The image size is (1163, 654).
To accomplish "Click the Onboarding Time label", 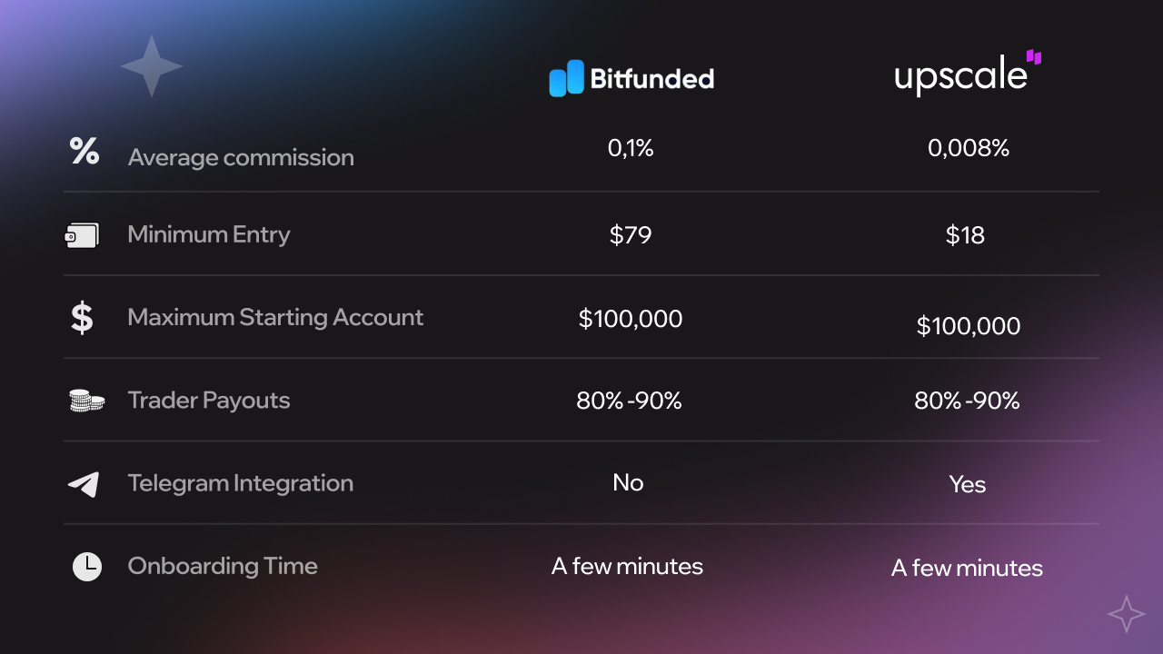I will point(223,566).
